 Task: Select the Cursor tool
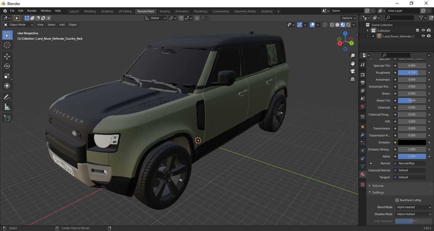(x=7, y=45)
